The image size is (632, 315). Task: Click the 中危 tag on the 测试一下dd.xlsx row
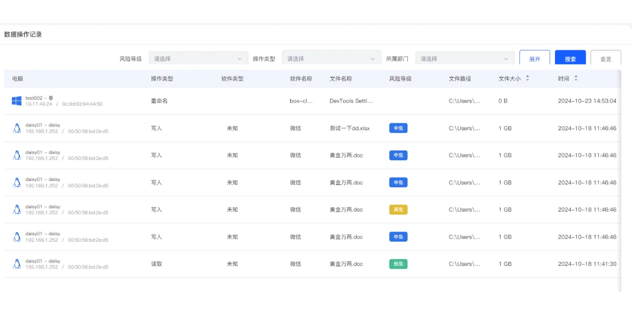point(398,128)
